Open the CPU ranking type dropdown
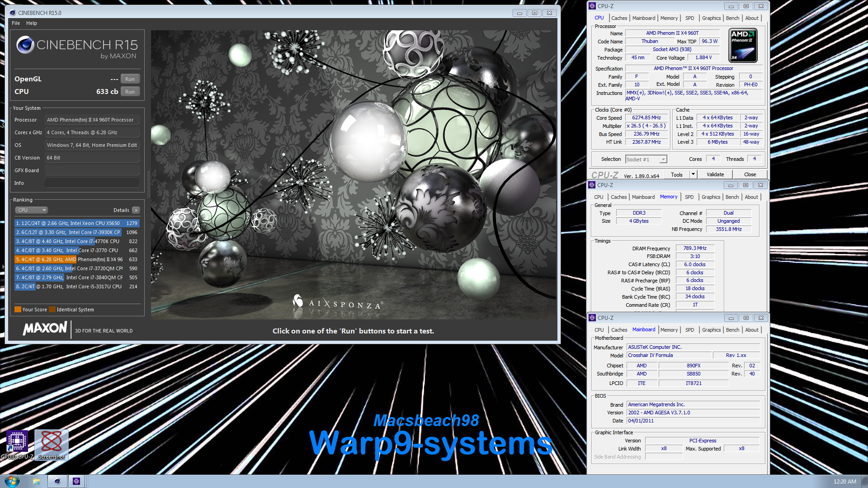Viewport: 868px width, 488px height. point(32,210)
